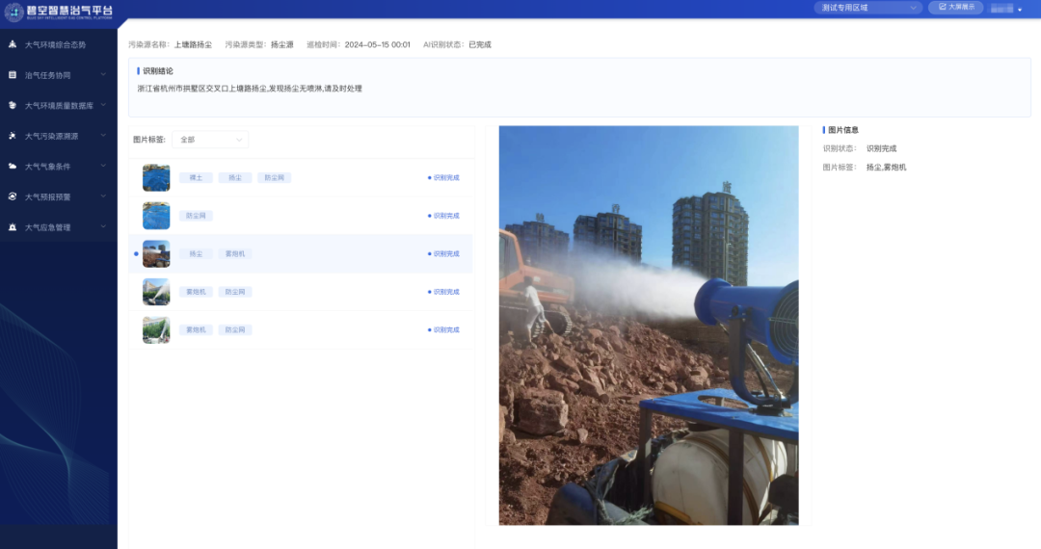Click the 大气环境综合态势 sidebar icon
1041x549 pixels.
[13, 44]
